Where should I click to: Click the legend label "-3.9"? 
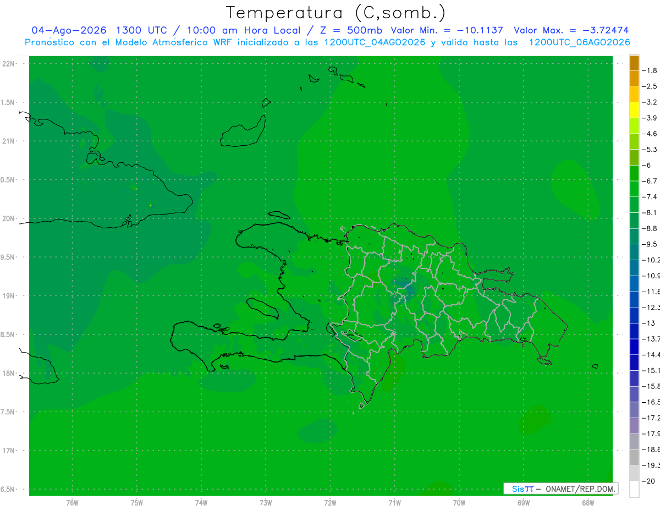click(x=650, y=118)
